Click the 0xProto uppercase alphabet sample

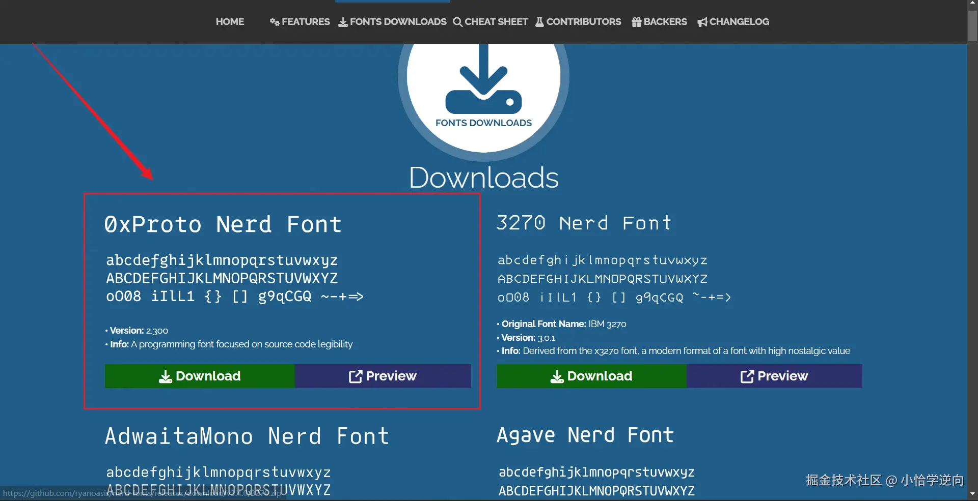tap(222, 278)
